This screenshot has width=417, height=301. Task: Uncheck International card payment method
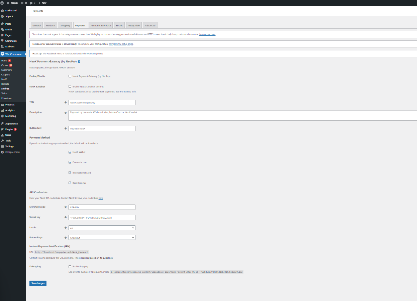tap(70, 173)
